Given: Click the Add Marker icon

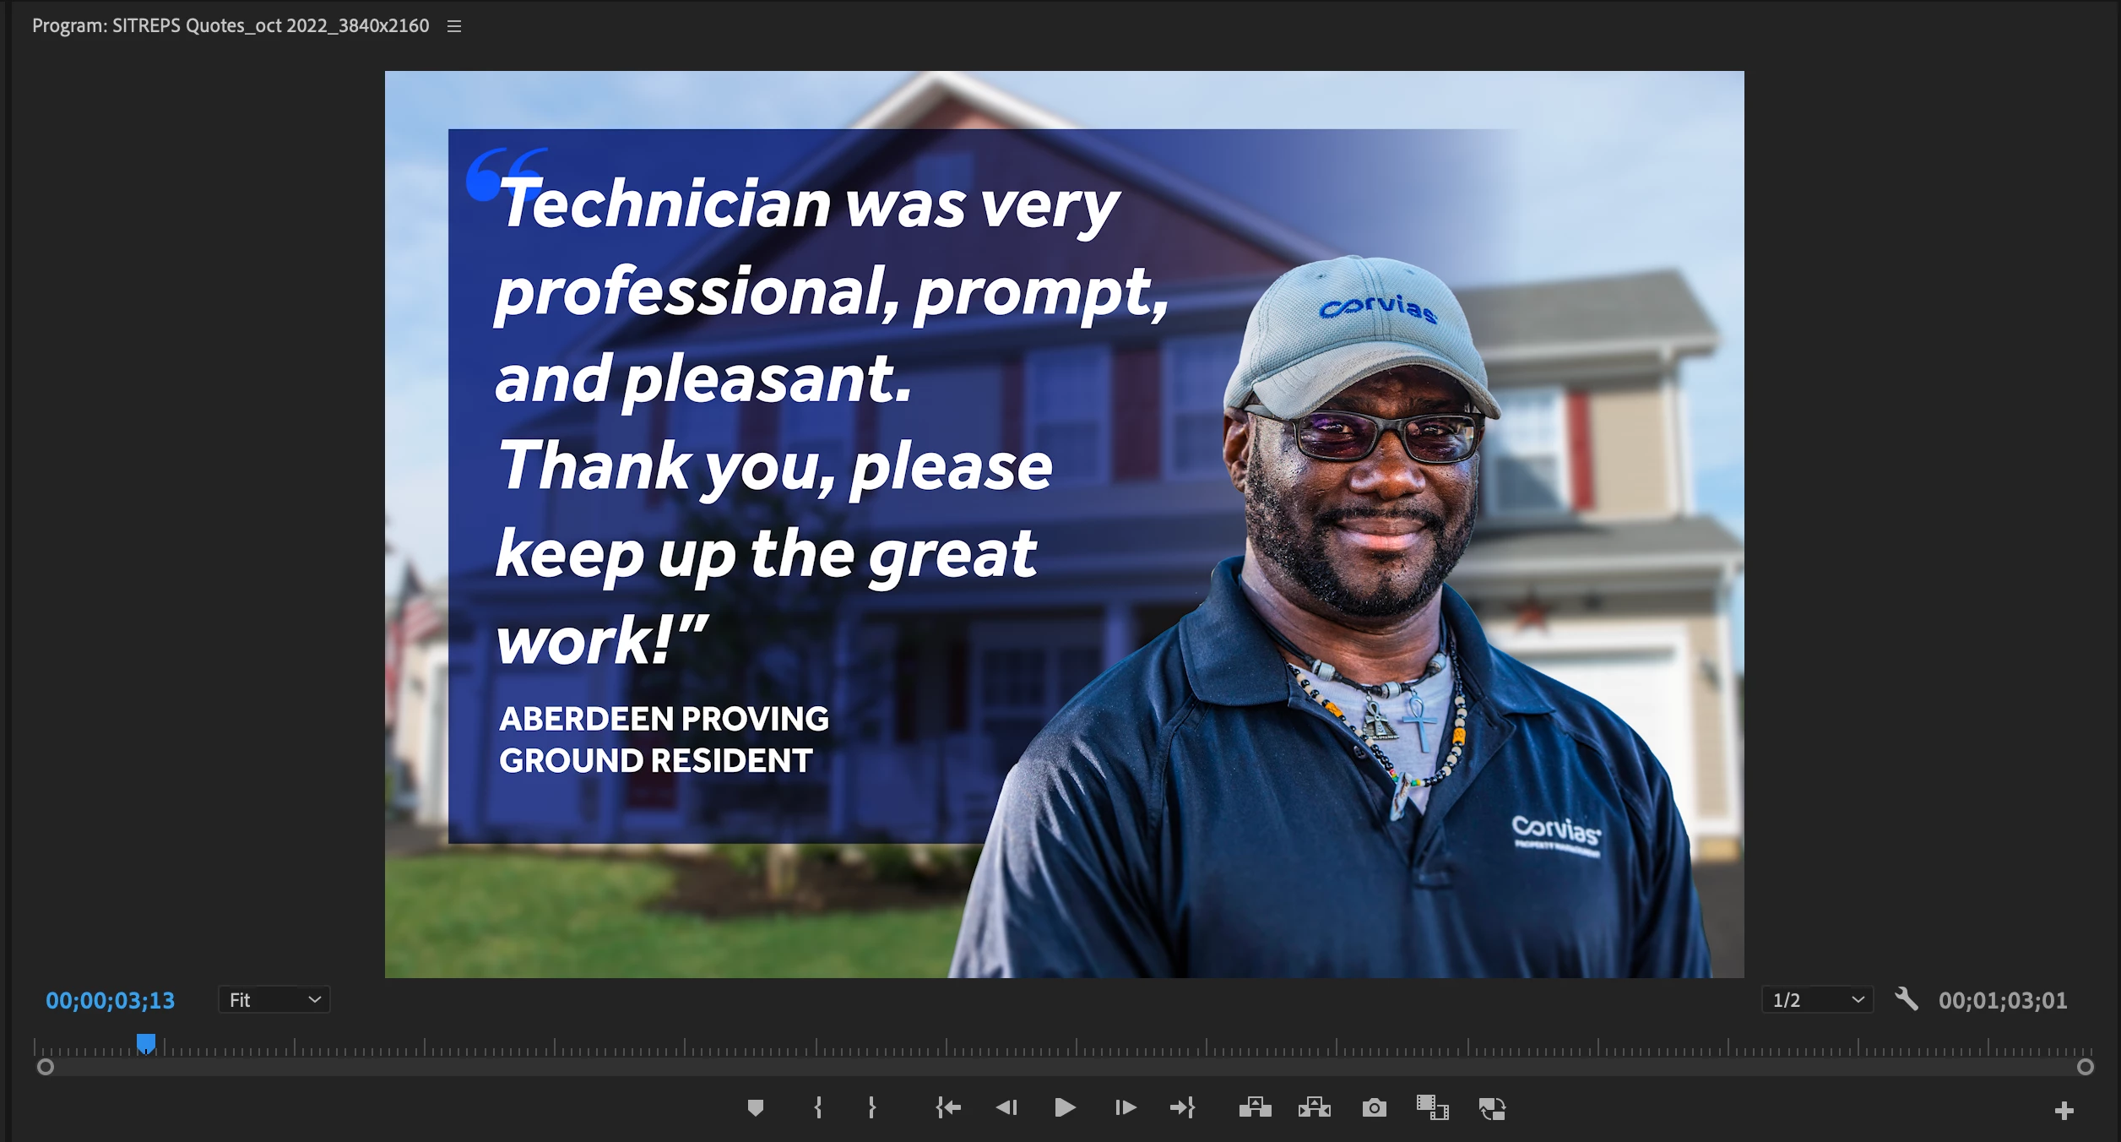Looking at the screenshot, I should point(756,1107).
